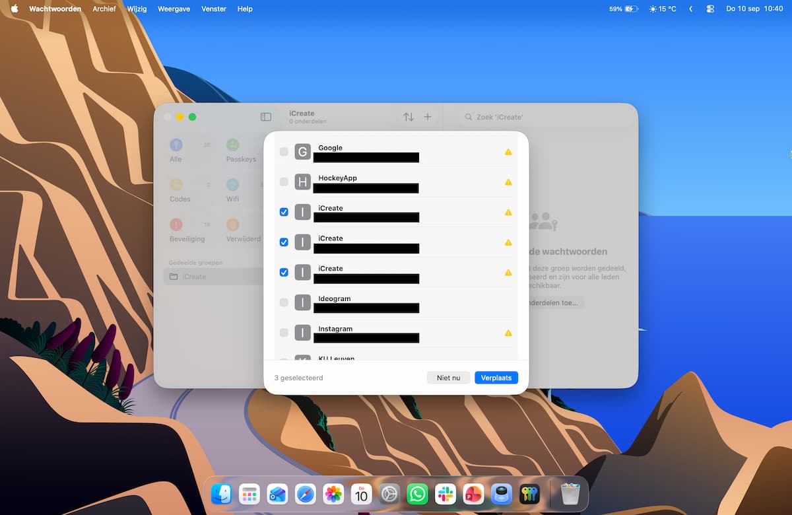The image size is (792, 515).
Task: Open Passwords keys icon in Dock
Action: (529, 494)
